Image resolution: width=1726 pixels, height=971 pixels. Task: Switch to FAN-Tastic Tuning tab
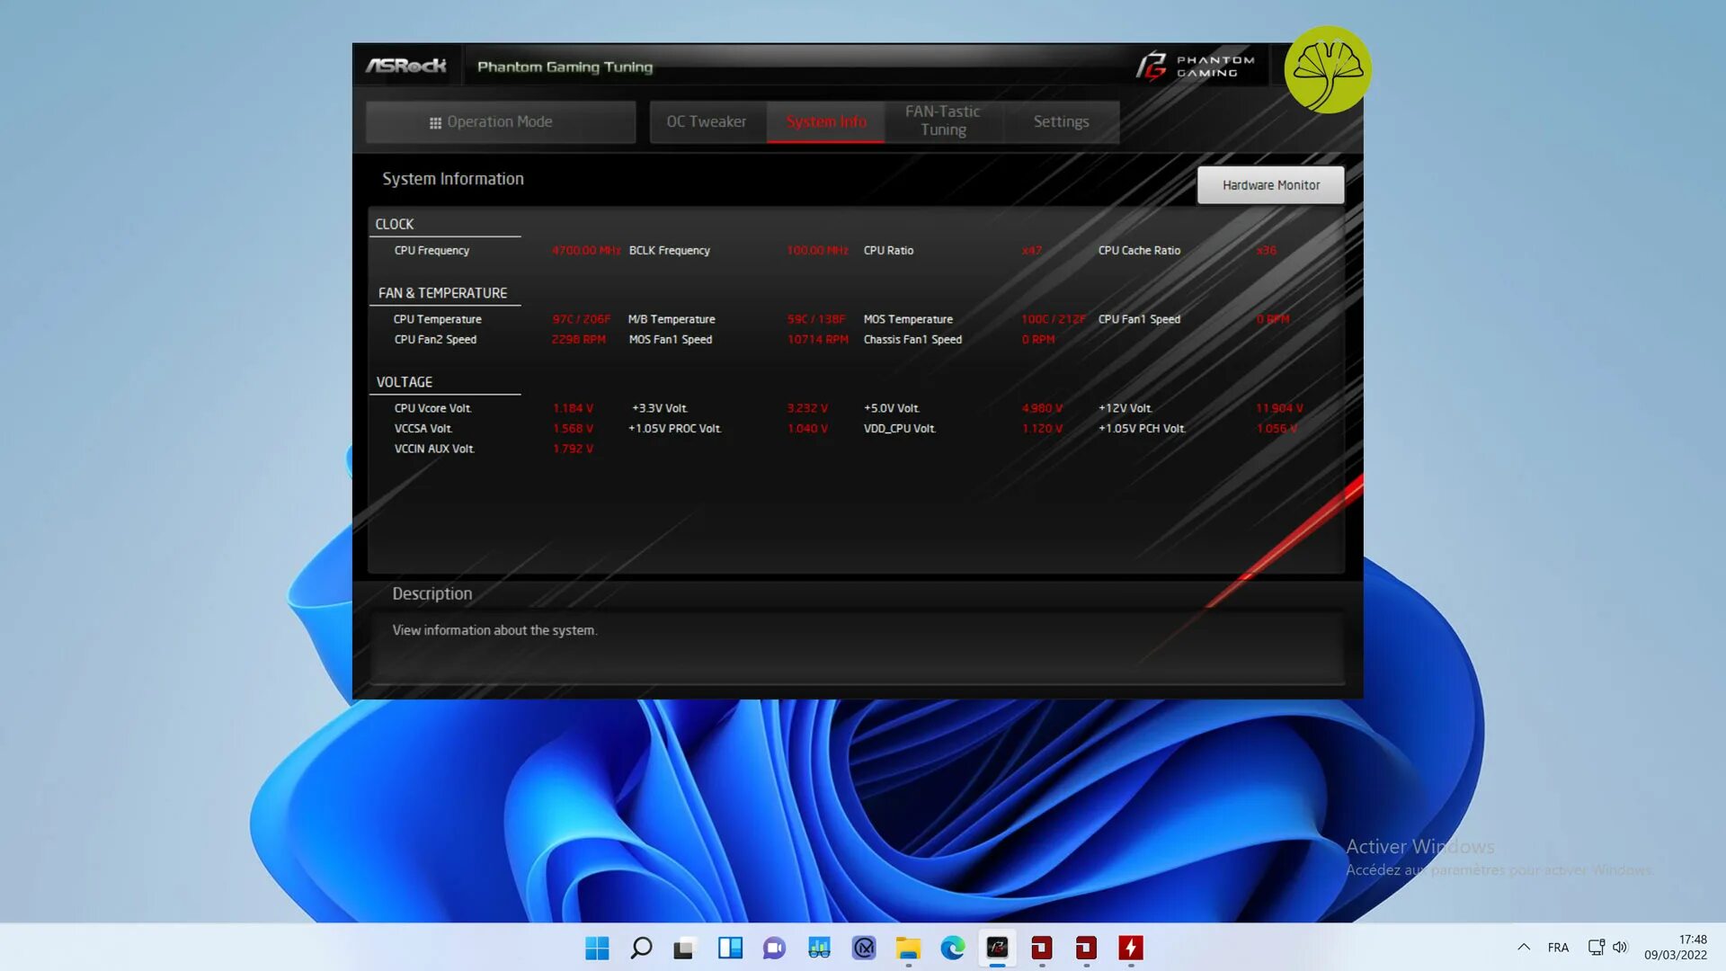(x=942, y=120)
